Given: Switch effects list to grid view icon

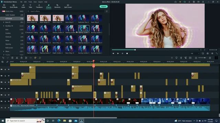Looking at the screenshot, I should pyautogui.click(x=107, y=11).
